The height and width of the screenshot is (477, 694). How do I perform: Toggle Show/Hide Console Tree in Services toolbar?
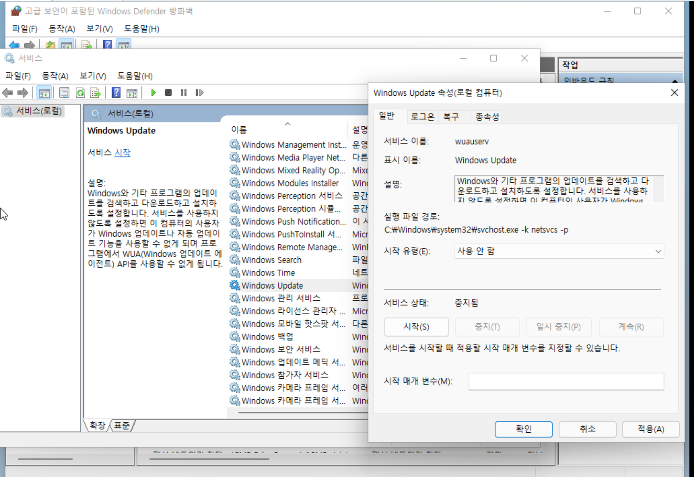44,93
